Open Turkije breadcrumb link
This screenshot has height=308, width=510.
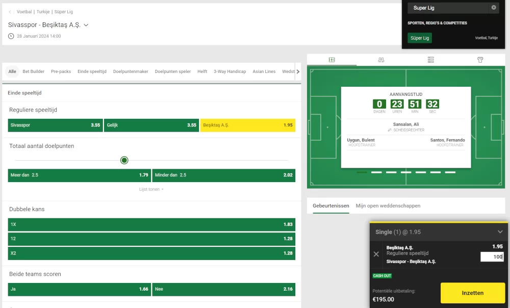[43, 12]
